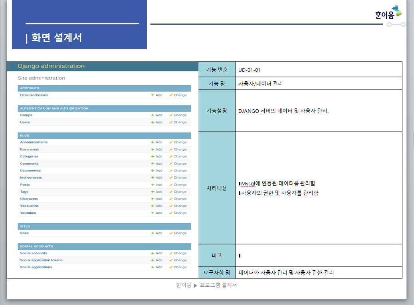Click Add for Tags
Viewport: 414px width, 305px height.
[157, 192]
